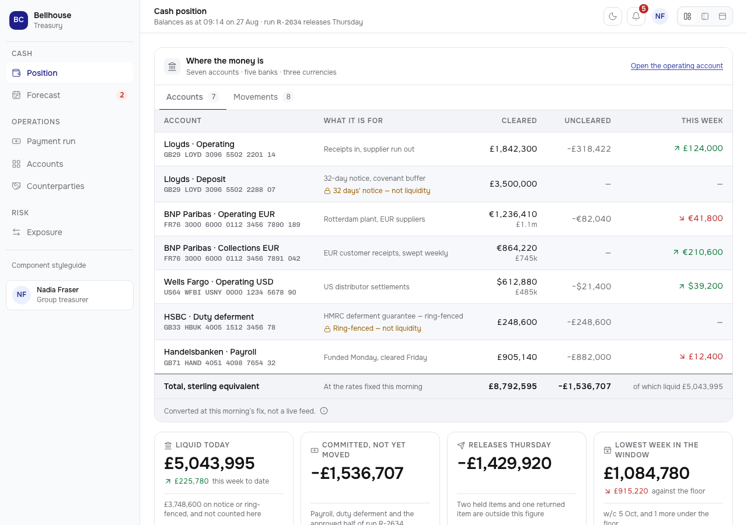Image resolution: width=747 pixels, height=525 pixels.
Task: Go to Payment run in sidebar
Action: (69, 141)
